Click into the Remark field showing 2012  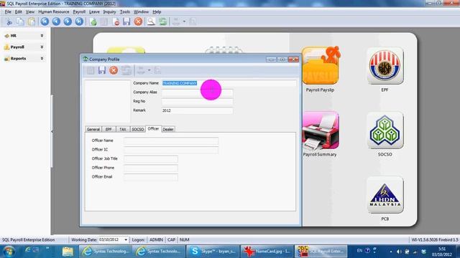click(x=197, y=110)
